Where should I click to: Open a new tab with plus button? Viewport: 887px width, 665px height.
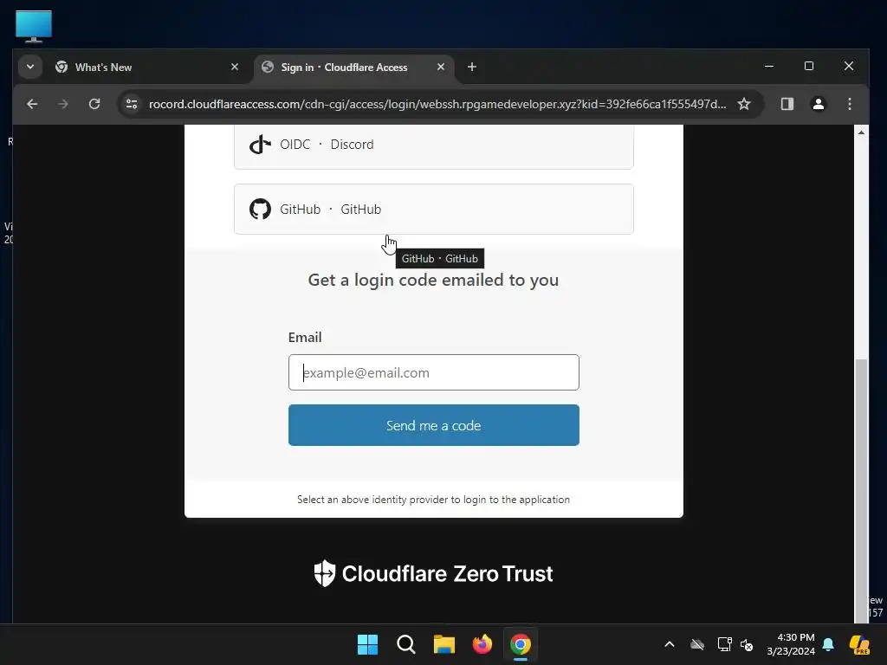click(x=472, y=68)
